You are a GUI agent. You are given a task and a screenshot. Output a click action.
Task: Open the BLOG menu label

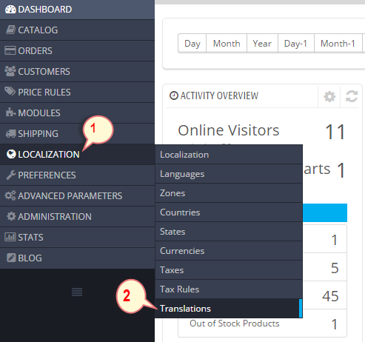tap(30, 258)
